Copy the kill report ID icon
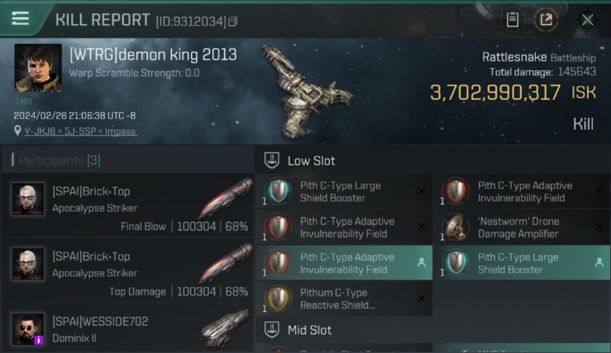Image resolution: width=611 pixels, height=353 pixels. pyautogui.click(x=233, y=21)
